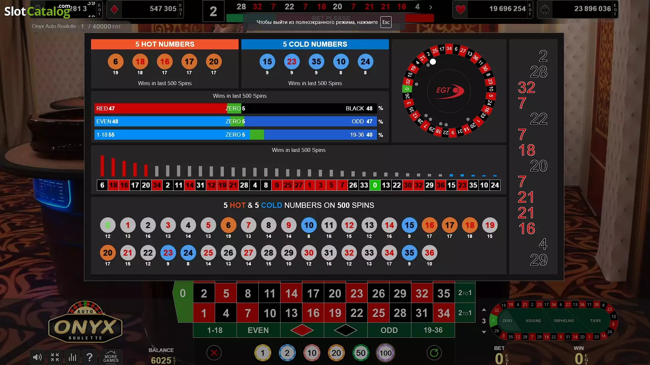Click number 19 in the 500-spin grid

click(x=490, y=225)
